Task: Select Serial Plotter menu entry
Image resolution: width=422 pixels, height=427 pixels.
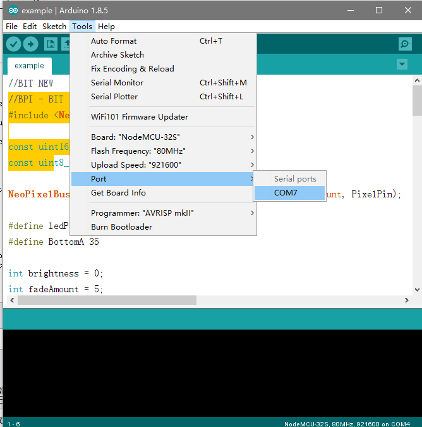Action: tap(114, 97)
